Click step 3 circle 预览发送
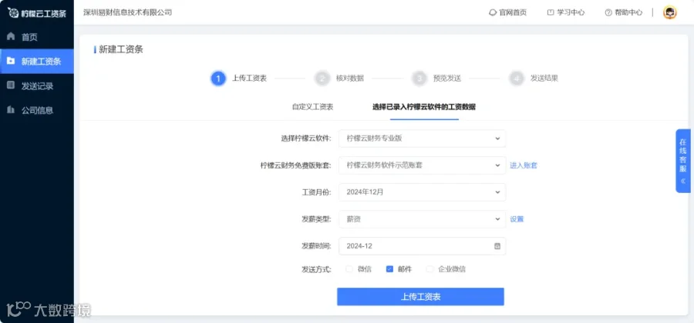694x323 pixels. (x=419, y=78)
